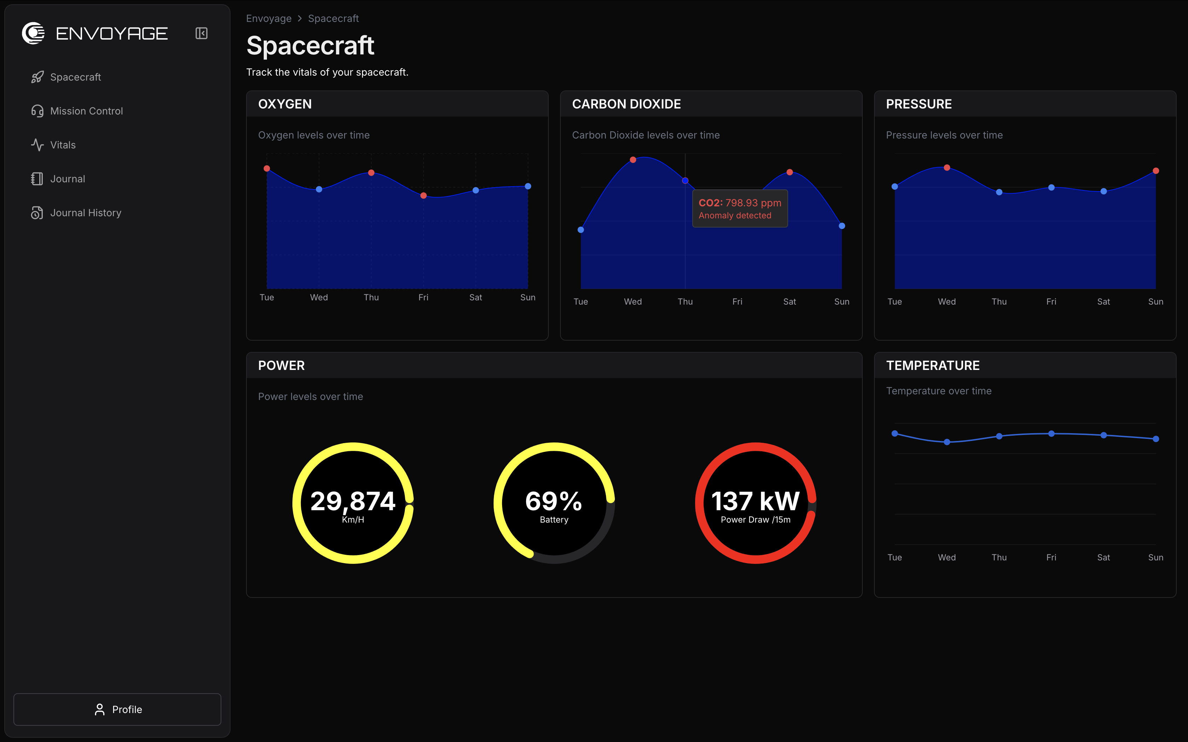Click the person icon in Profile button
This screenshot has height=742, width=1188.
coord(100,709)
